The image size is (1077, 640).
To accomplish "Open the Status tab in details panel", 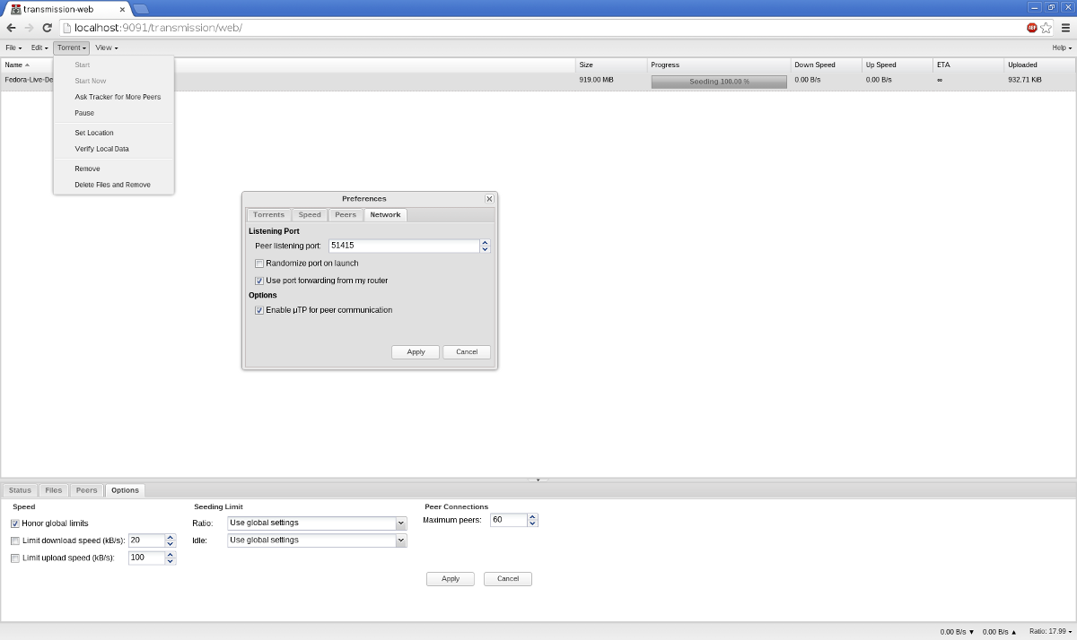I will pos(20,490).
